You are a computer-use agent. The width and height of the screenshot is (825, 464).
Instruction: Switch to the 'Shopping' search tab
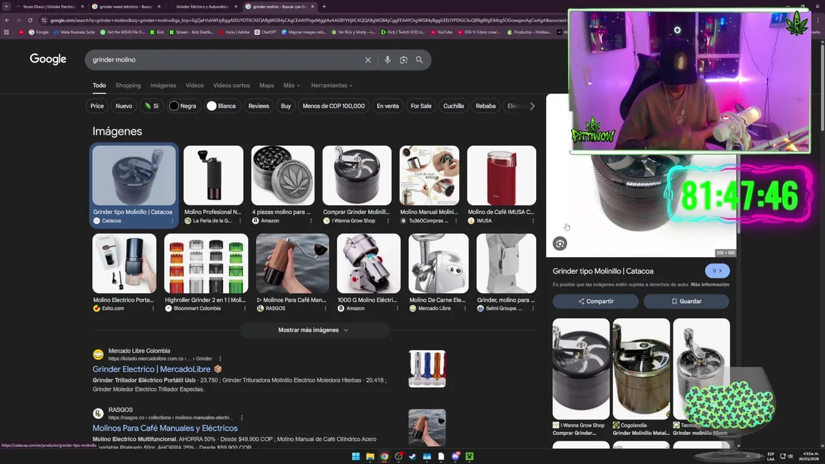(128, 86)
